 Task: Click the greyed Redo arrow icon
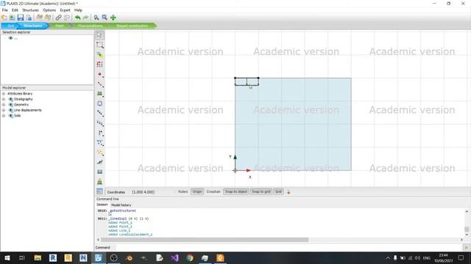click(86, 18)
